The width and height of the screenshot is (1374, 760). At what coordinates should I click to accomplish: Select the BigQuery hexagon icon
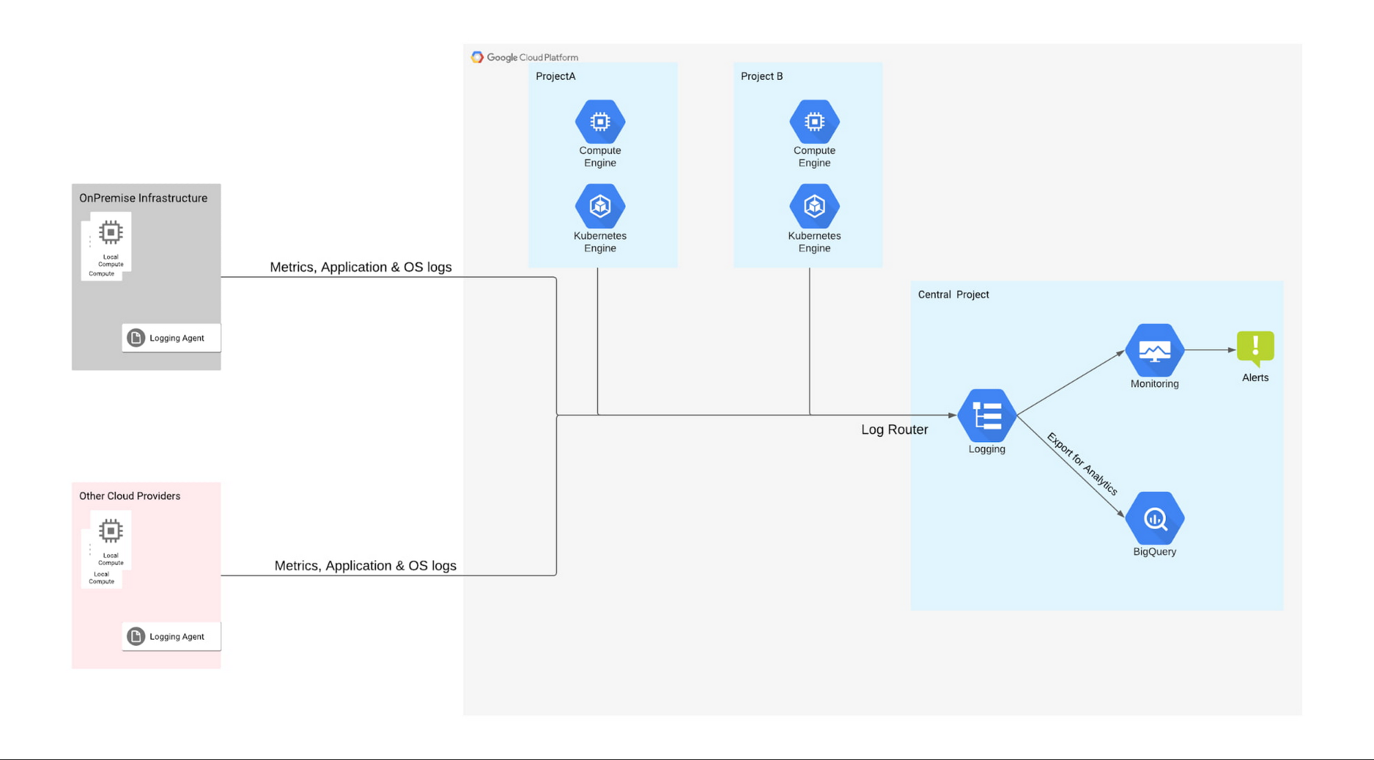(1154, 518)
